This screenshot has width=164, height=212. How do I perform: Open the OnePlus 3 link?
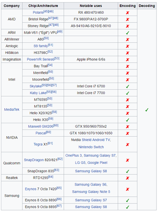click(74, 155)
